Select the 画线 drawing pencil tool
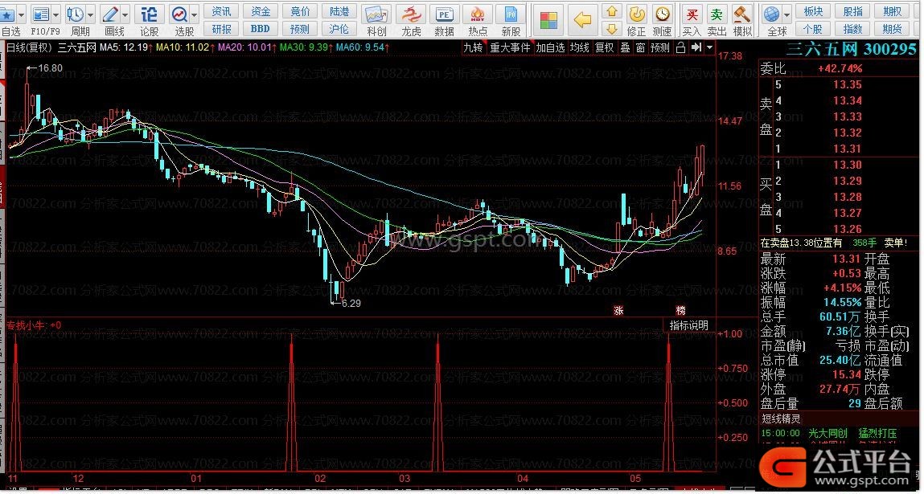924x494 pixels. point(109,14)
